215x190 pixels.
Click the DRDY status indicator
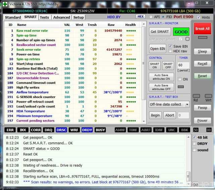click(x=87, y=130)
